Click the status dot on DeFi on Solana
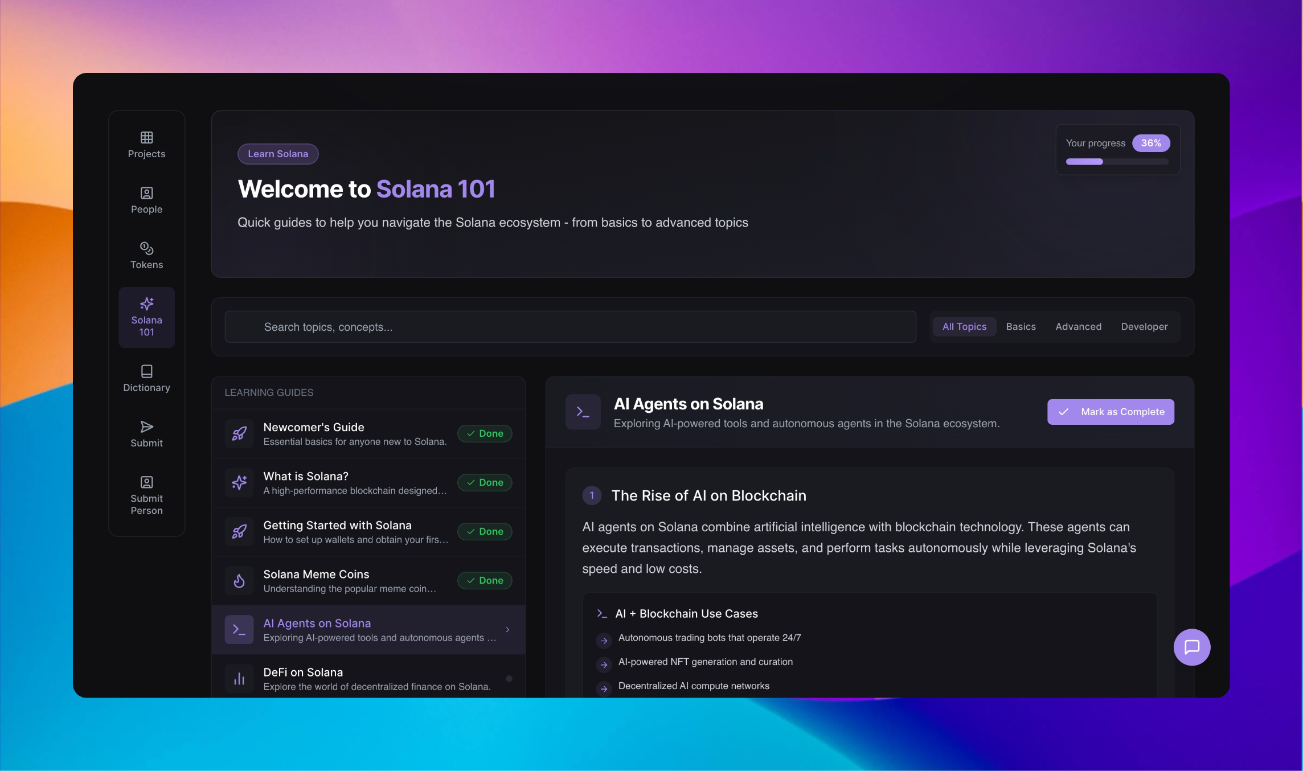The image size is (1303, 771). (x=509, y=678)
